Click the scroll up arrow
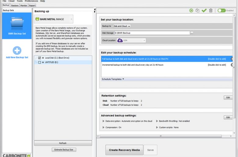 pyautogui.click(x=234, y=15)
